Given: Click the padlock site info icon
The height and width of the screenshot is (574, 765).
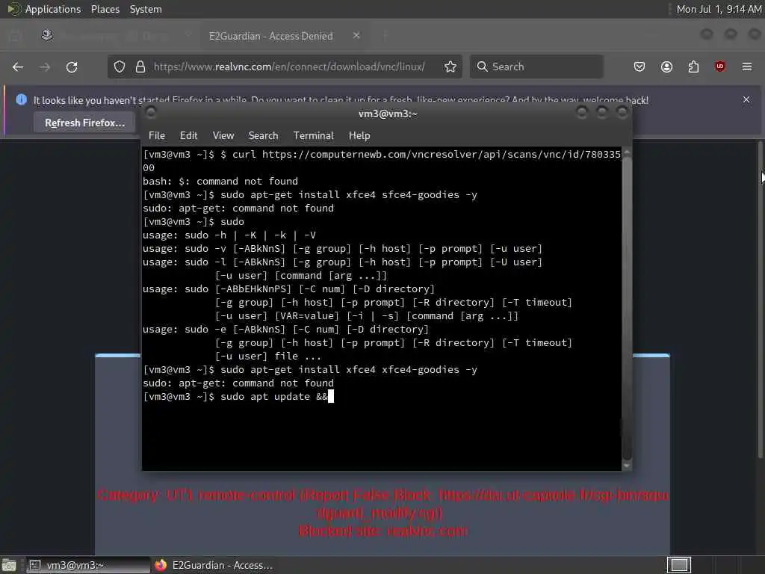Looking at the screenshot, I should point(140,67).
